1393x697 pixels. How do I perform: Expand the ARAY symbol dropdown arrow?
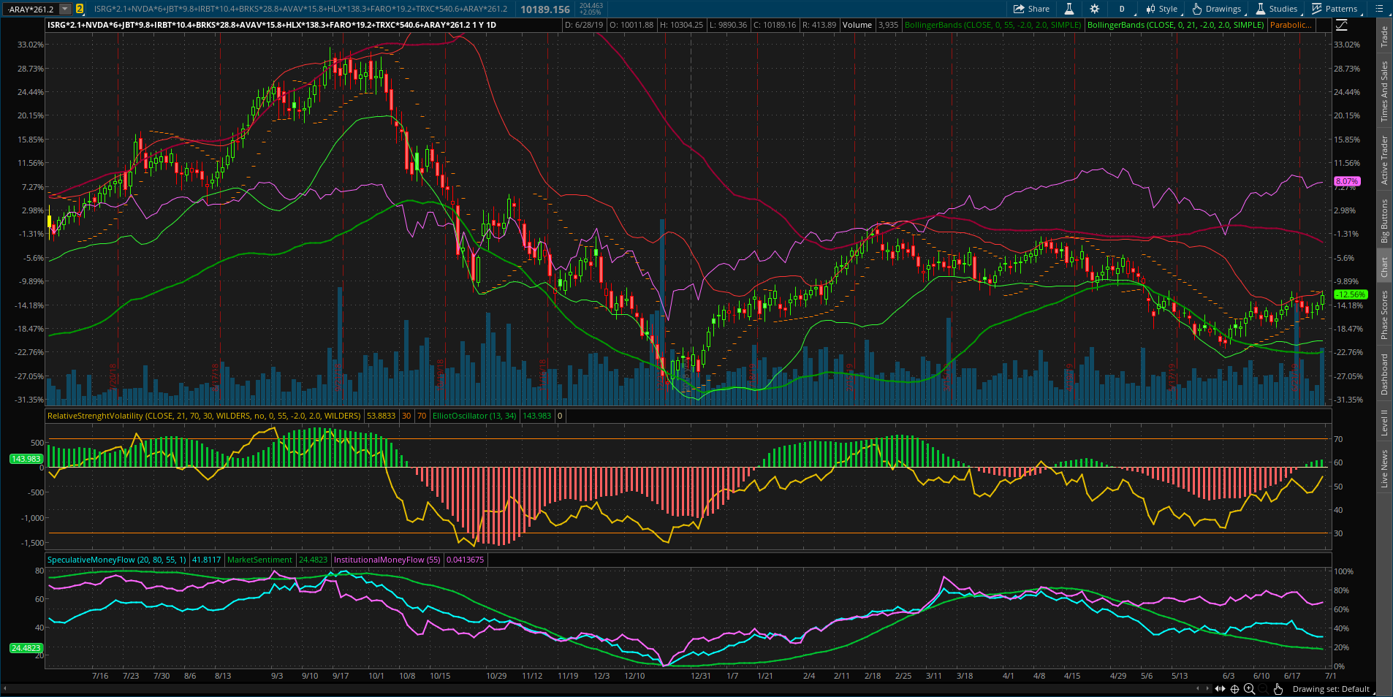point(65,9)
